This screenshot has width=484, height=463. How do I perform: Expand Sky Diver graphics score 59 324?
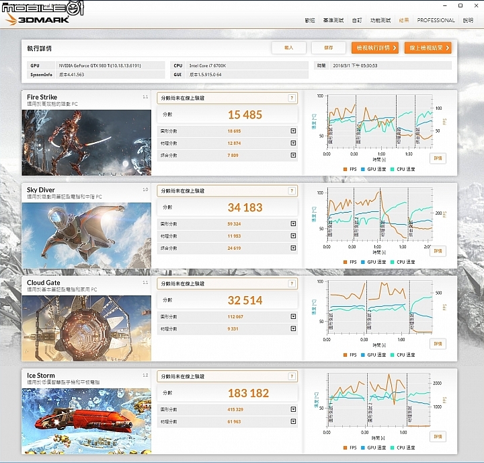click(x=293, y=223)
